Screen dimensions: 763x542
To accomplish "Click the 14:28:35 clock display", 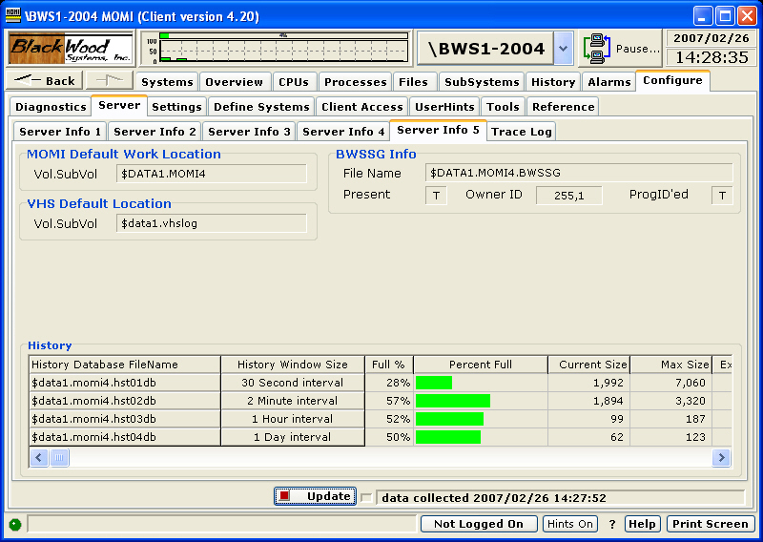I will tap(711, 57).
